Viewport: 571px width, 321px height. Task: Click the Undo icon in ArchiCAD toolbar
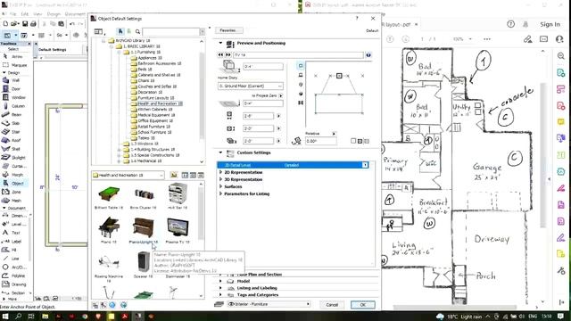(x=72, y=24)
